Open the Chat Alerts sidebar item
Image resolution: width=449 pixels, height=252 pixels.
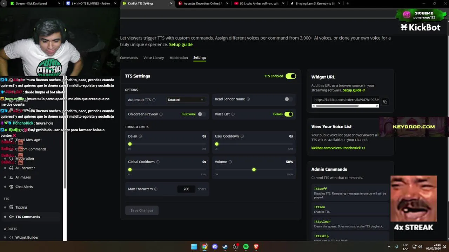24,187
